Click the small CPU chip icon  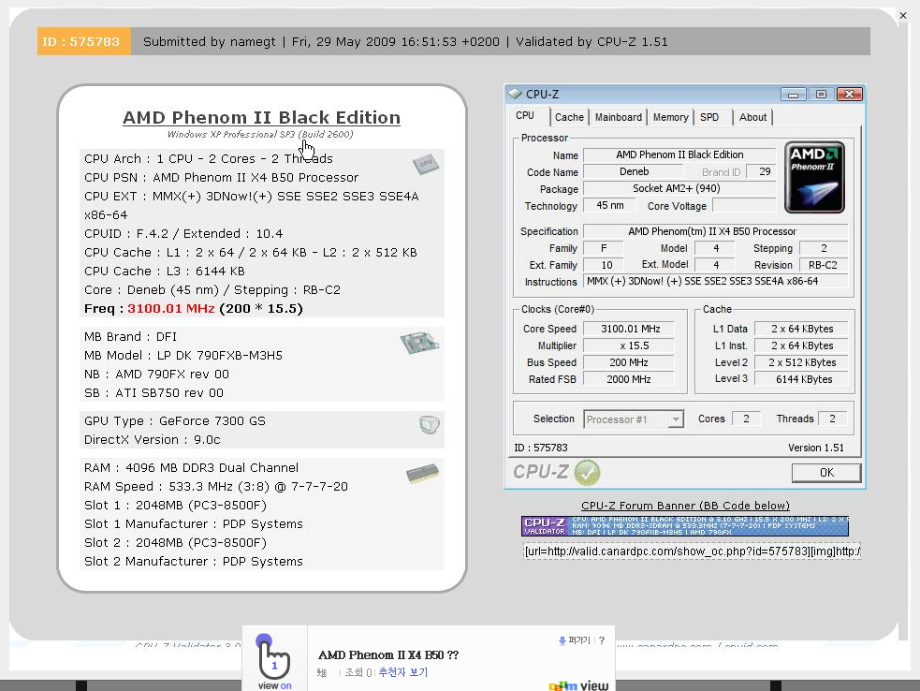[x=426, y=165]
